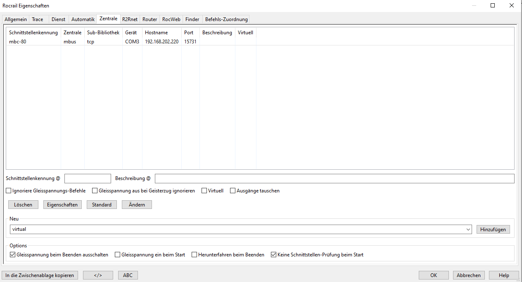Click the Löschen button

(23, 205)
